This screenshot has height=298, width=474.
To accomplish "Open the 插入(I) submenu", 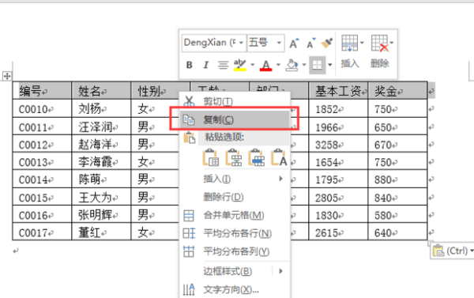I will pyautogui.click(x=235, y=179).
